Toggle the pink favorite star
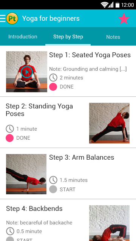Screen dimensions: 136x241 coord(124,18)
